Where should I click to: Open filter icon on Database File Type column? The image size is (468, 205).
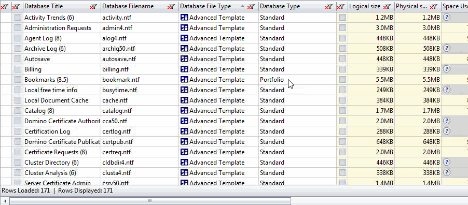pyautogui.click(x=251, y=7)
